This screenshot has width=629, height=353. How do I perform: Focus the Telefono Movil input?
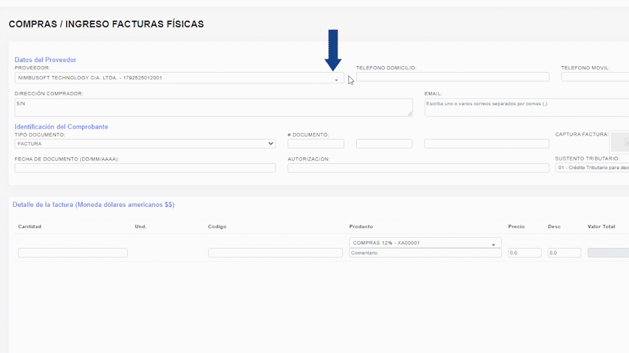click(x=595, y=77)
